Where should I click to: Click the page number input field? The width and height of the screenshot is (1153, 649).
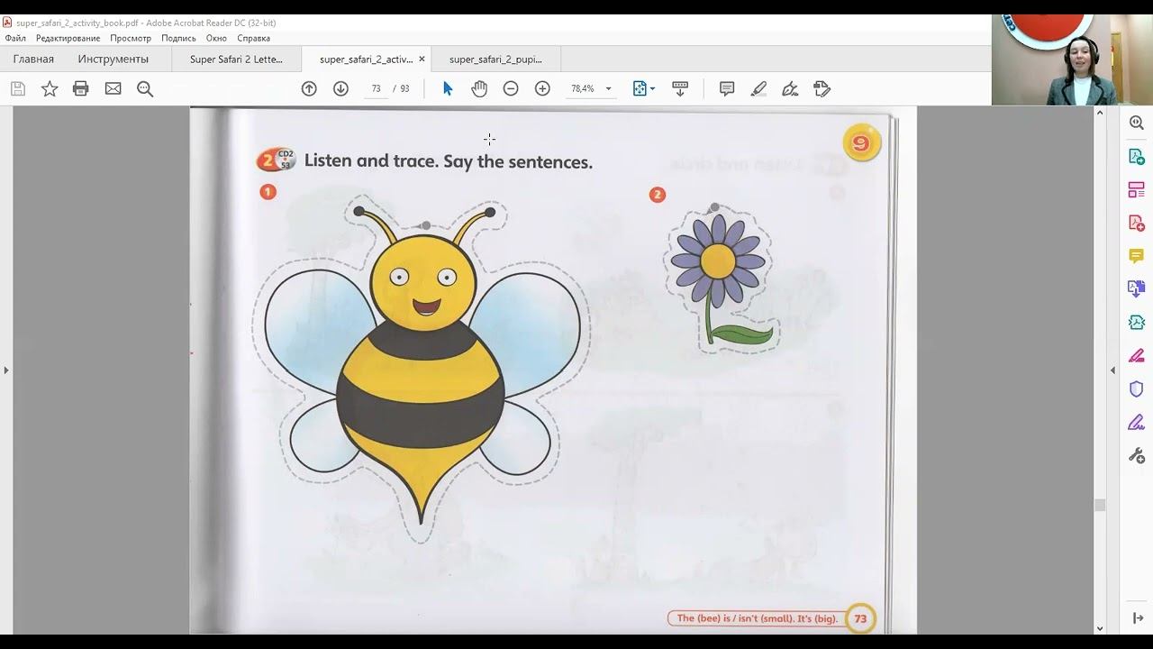pos(376,88)
